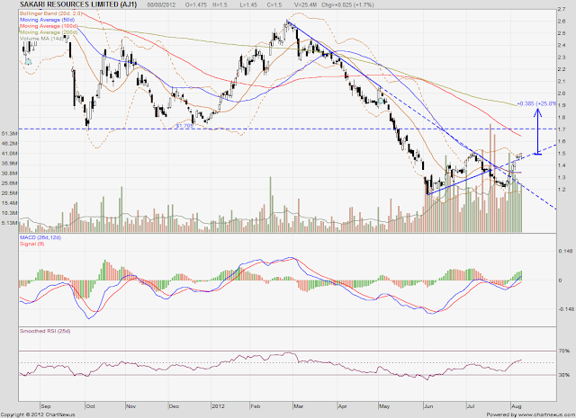Click the Jul month label
Image resolution: width=576 pixels, height=418 pixels.
tap(471, 406)
